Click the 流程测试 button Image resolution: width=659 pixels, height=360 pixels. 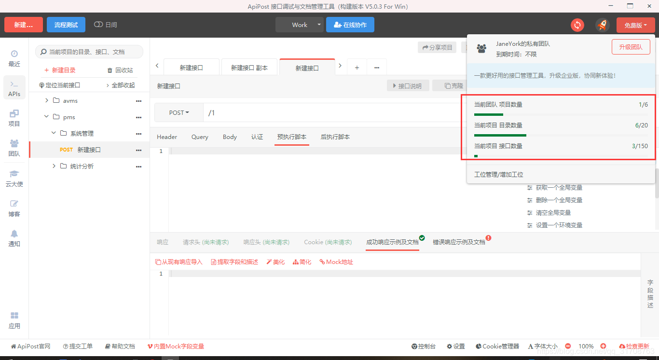[x=66, y=25]
